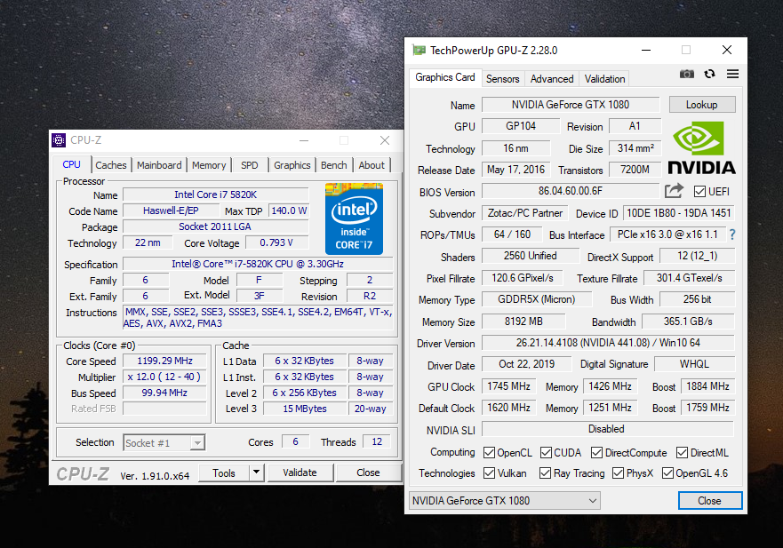
Task: Click the GPU-Z refresh icon
Action: coord(709,74)
